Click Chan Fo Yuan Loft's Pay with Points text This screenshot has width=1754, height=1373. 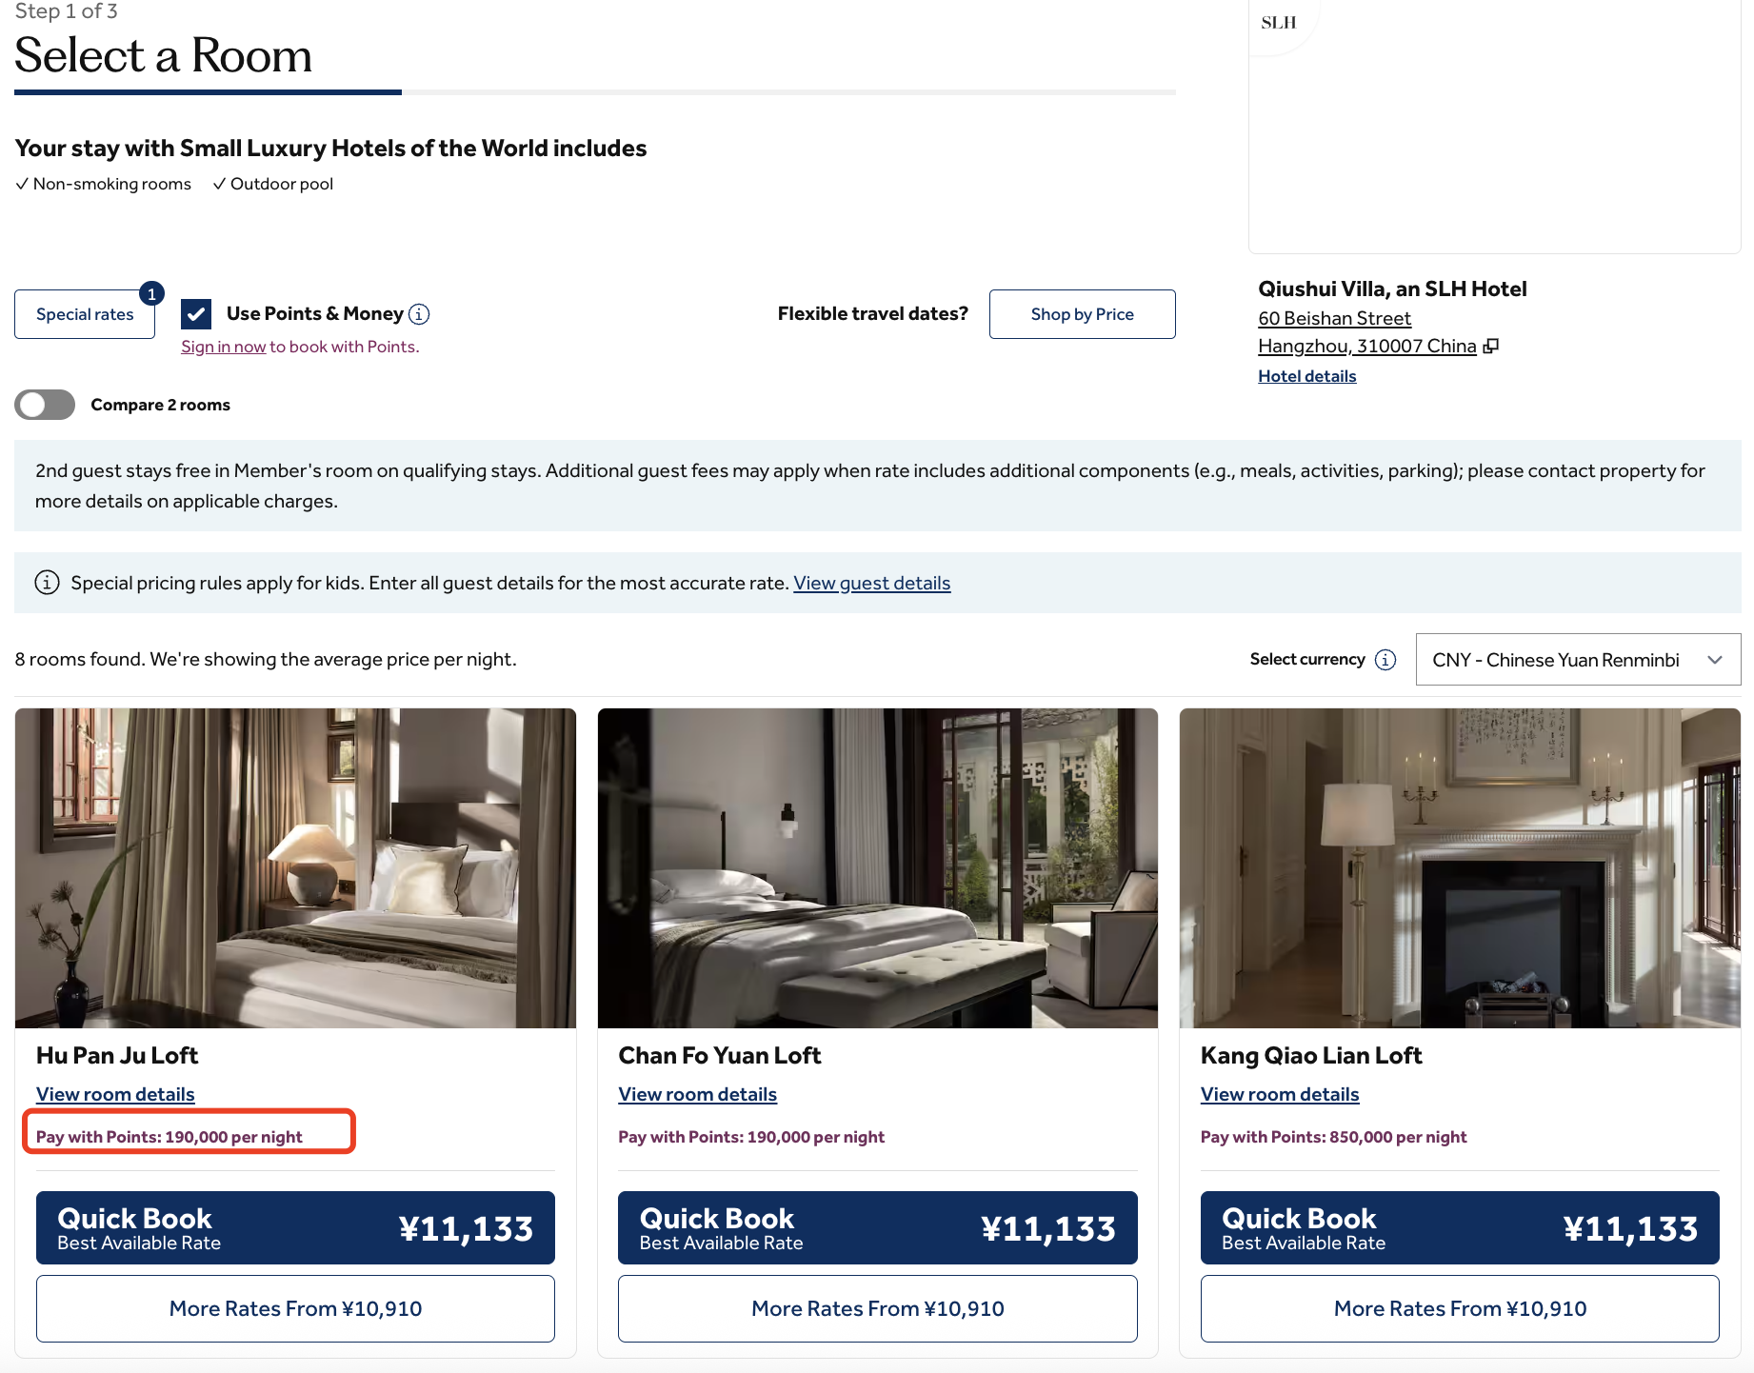click(751, 1137)
